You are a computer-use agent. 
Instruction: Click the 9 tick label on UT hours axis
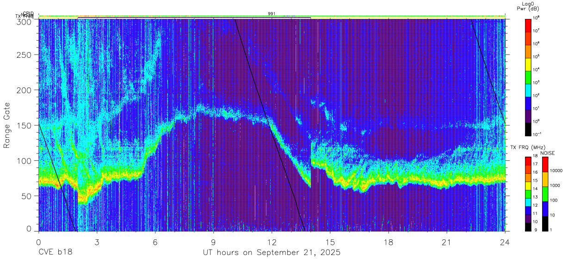click(x=214, y=243)
